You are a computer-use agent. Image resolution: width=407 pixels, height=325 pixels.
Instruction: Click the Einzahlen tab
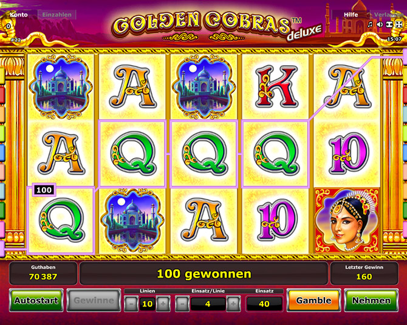(57, 15)
